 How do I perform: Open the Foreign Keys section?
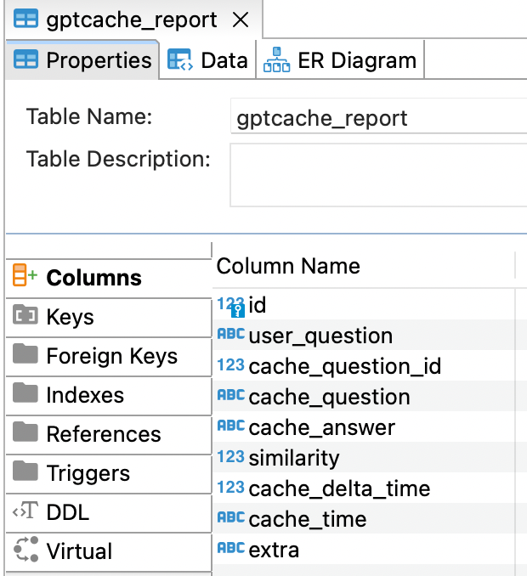[x=109, y=356]
